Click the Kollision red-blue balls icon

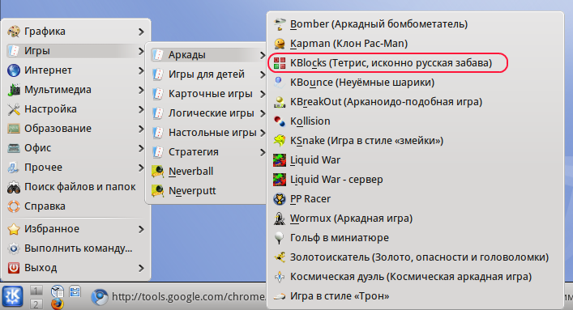click(x=280, y=121)
